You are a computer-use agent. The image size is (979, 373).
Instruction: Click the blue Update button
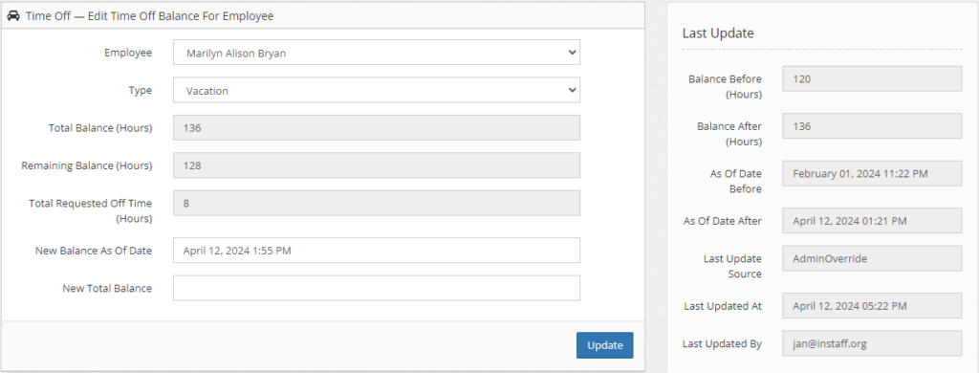(x=604, y=345)
